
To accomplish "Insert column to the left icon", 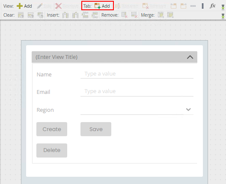I will click(x=65, y=15).
